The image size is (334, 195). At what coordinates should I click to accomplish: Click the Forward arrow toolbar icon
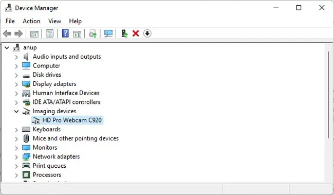tap(18, 33)
